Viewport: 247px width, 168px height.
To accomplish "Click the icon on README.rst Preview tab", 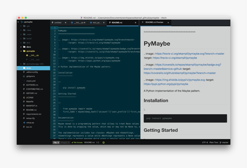I will coord(143,22).
